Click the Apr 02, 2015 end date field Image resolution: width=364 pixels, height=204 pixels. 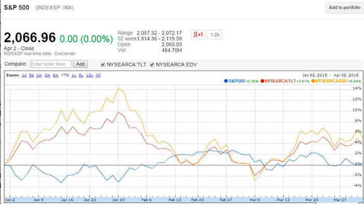pos(346,75)
